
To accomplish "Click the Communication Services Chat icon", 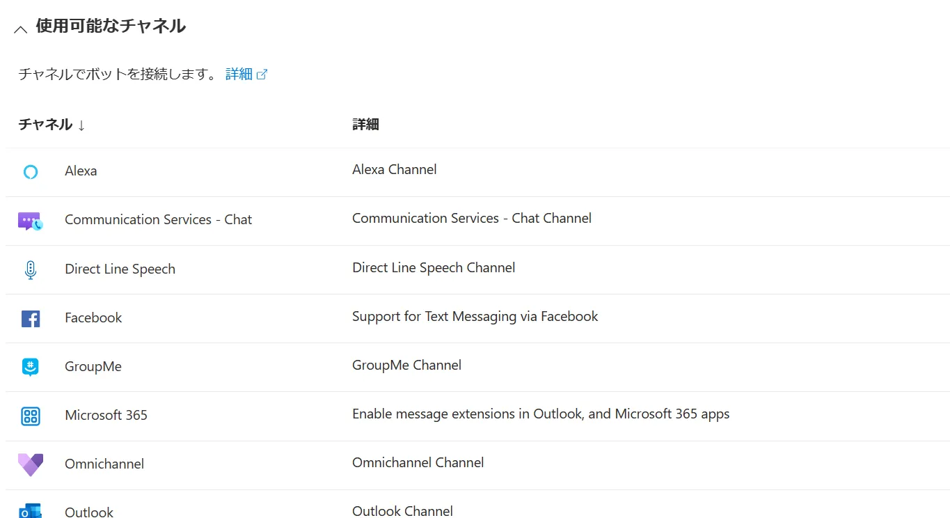I will tap(30, 221).
